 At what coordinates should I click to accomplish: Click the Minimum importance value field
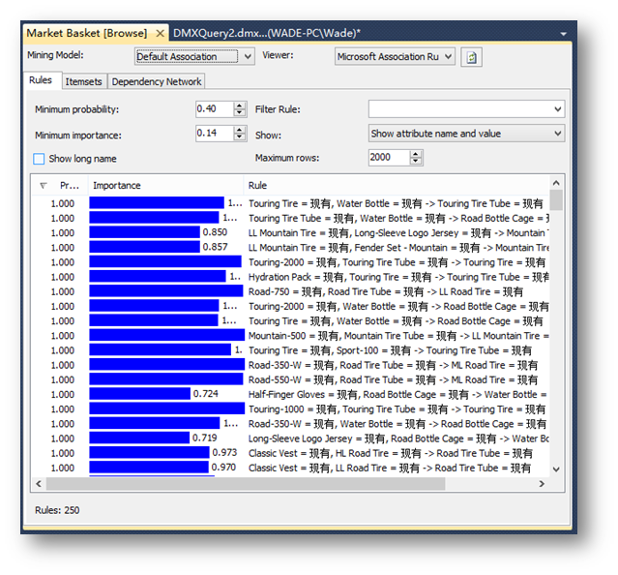(x=215, y=134)
